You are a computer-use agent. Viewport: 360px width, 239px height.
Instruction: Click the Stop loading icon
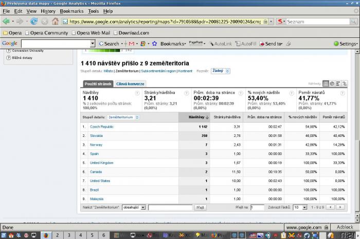[45, 22]
